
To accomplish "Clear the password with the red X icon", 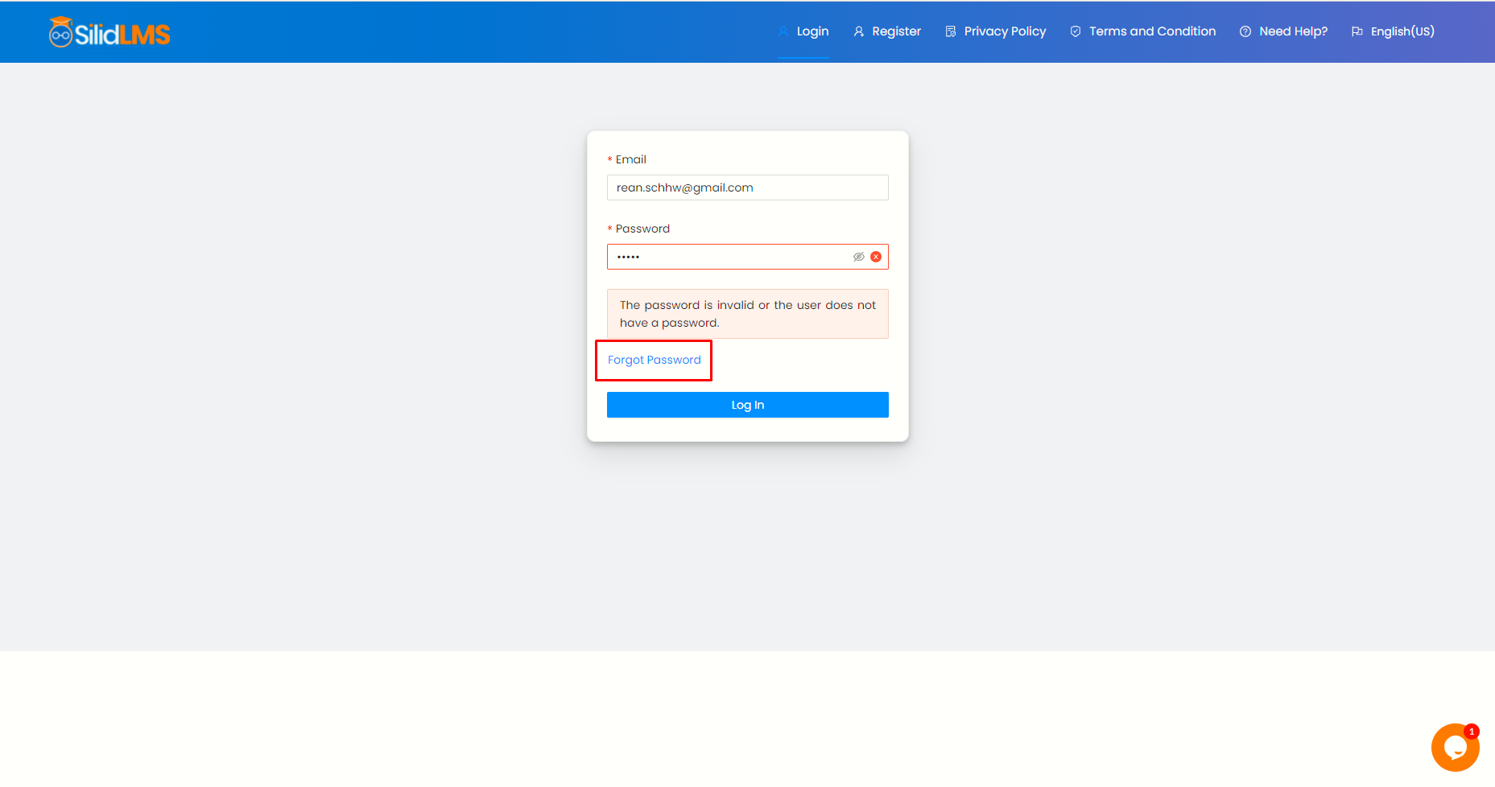I will [876, 257].
